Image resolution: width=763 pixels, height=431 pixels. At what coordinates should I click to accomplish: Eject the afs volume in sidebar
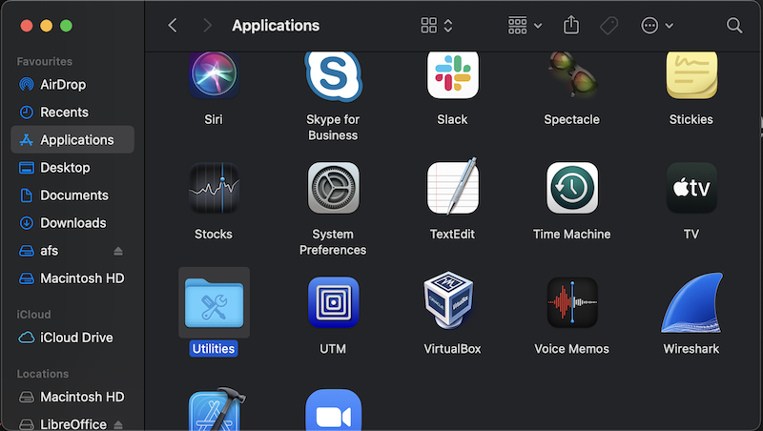tap(118, 251)
